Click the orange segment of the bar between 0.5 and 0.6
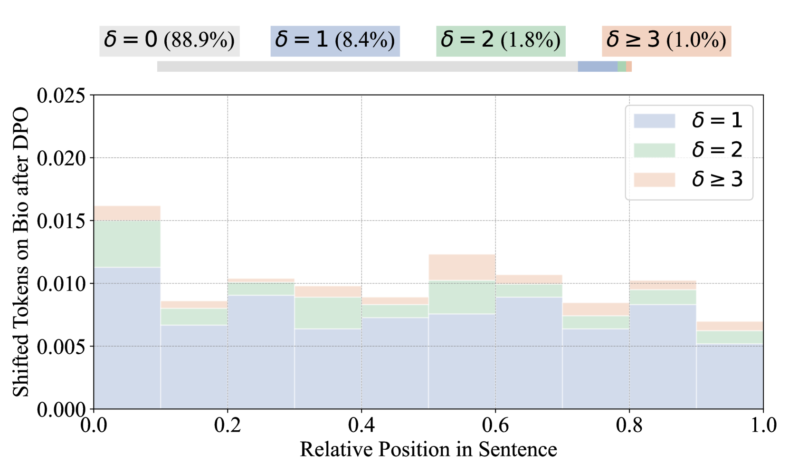 (x=462, y=267)
